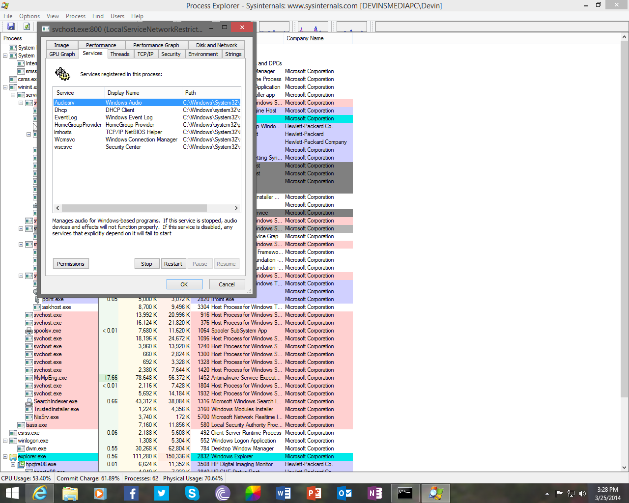Viewport: 629px width, 503px height.
Task: Open the Options menu
Action: pos(29,16)
